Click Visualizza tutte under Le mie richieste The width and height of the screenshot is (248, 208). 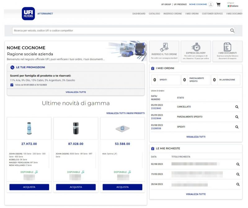[x=196, y=194]
